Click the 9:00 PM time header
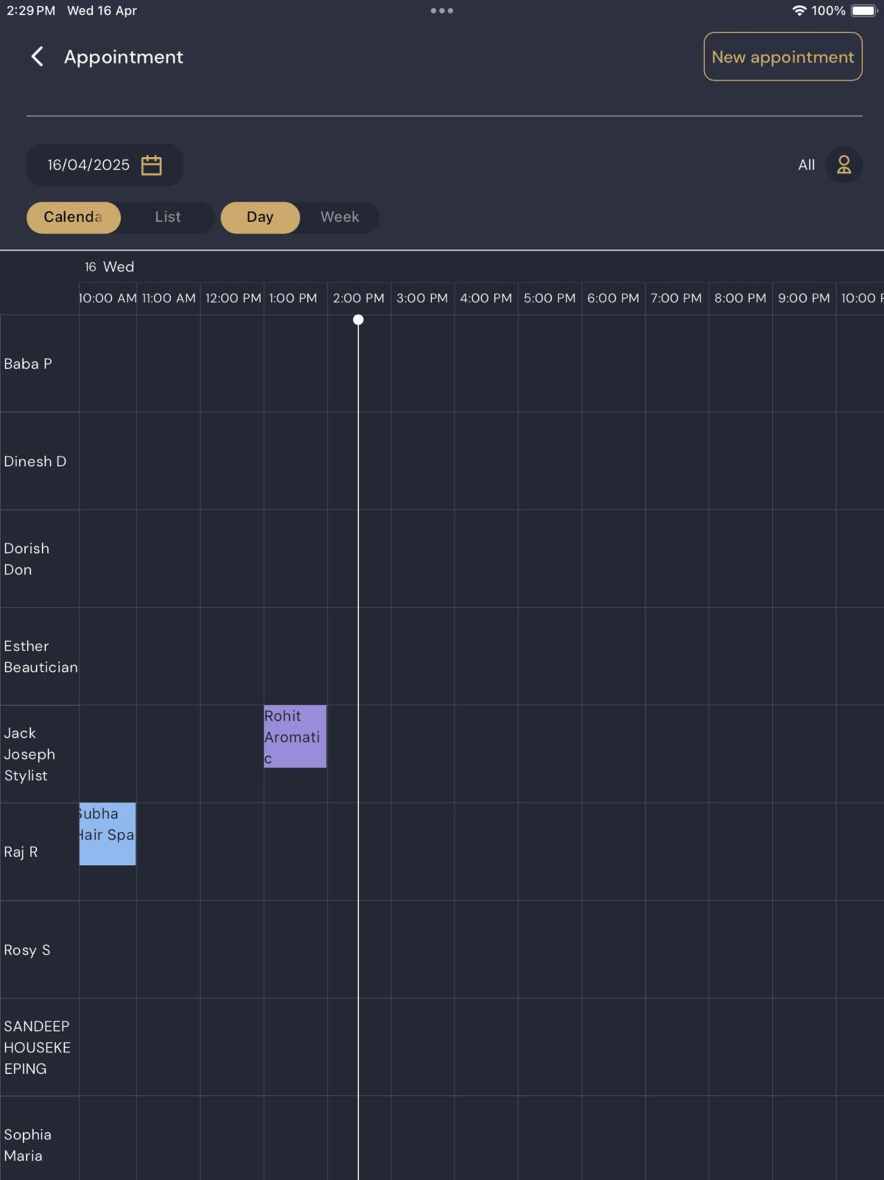Image resolution: width=884 pixels, height=1180 pixels. point(803,298)
